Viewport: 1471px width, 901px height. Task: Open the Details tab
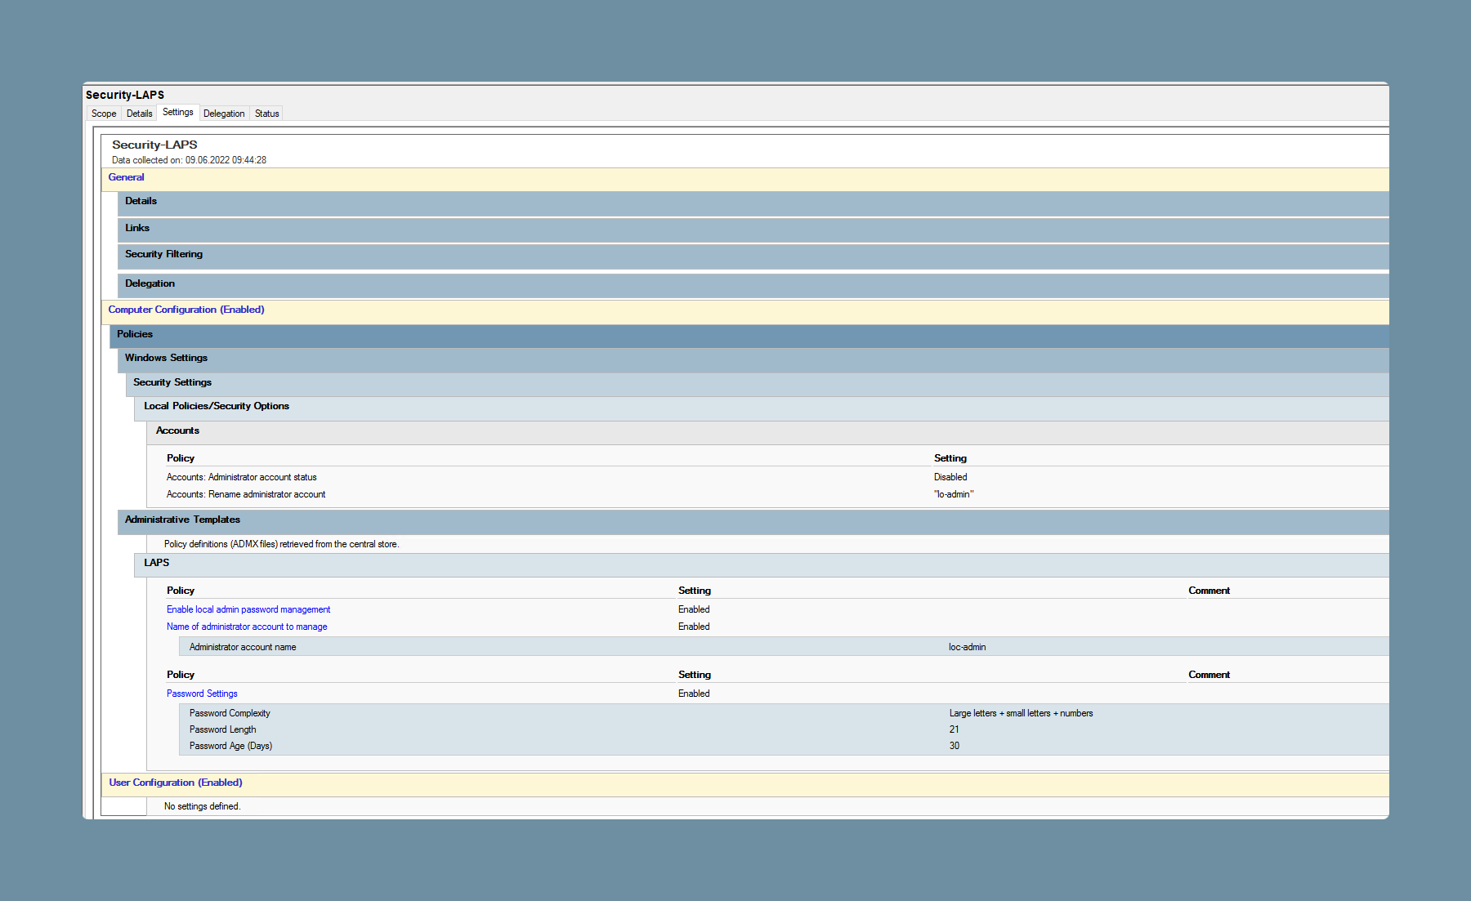tap(140, 114)
